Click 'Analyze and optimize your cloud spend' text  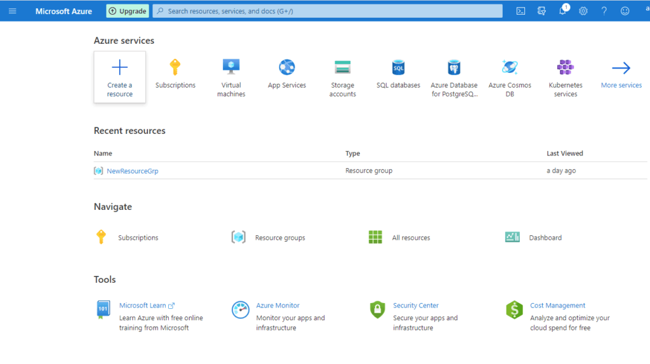pos(569,323)
